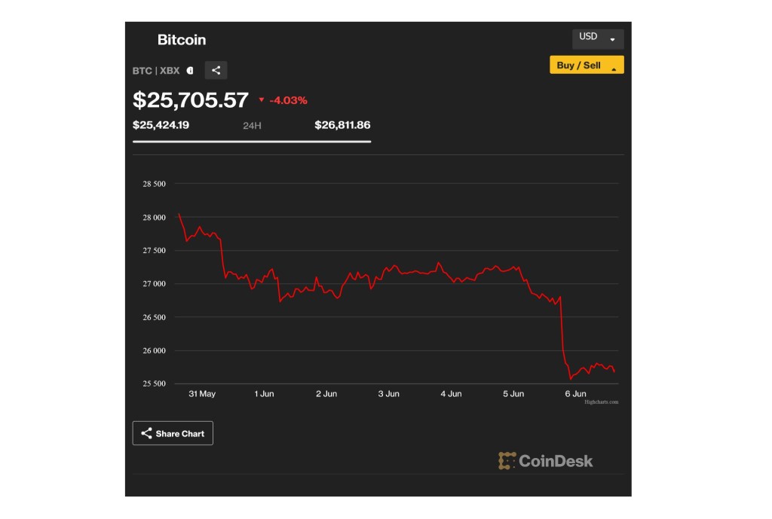This screenshot has width=772, height=519.
Task: Expand the Buy / Sell menu
Action: pos(587,66)
